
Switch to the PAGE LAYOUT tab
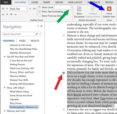pos(75,2)
